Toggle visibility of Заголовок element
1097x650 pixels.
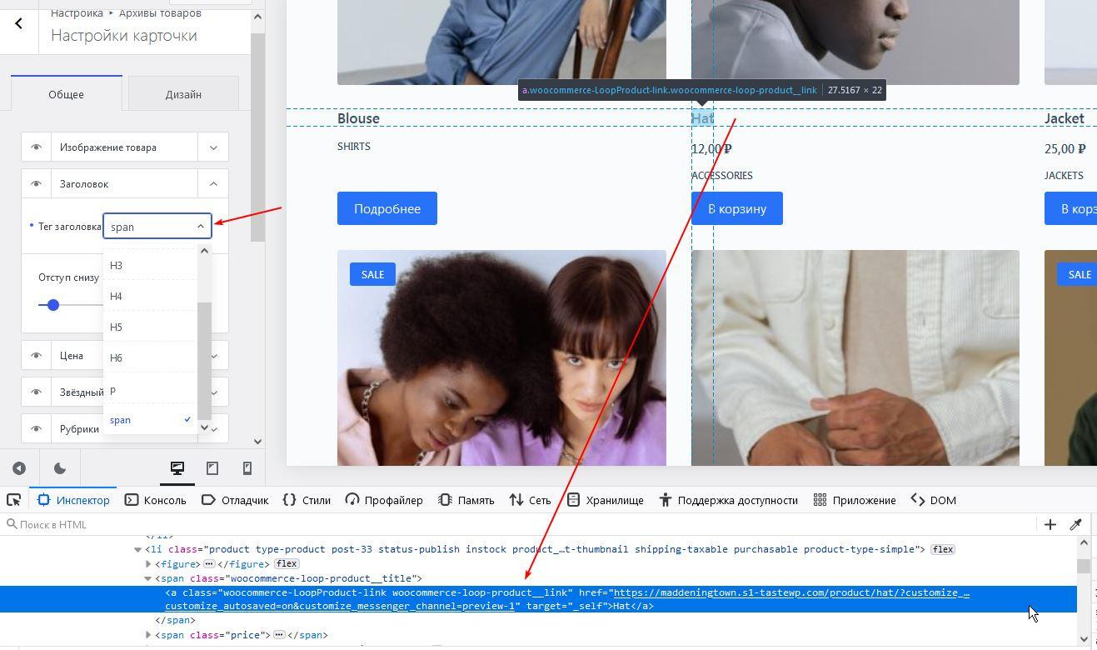(x=36, y=184)
